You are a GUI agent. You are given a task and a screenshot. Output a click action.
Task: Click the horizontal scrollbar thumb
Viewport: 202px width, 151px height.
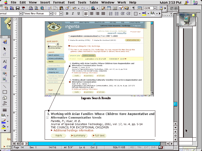tap(94, 143)
